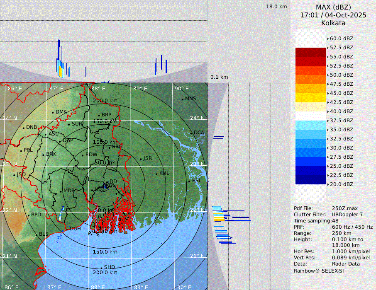Select the MNS station marker
Viewport: 376px width, 290px height.
(182, 99)
